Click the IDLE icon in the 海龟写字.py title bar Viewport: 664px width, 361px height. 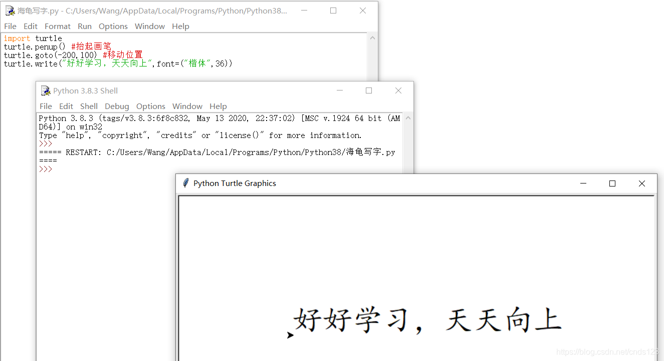point(10,10)
